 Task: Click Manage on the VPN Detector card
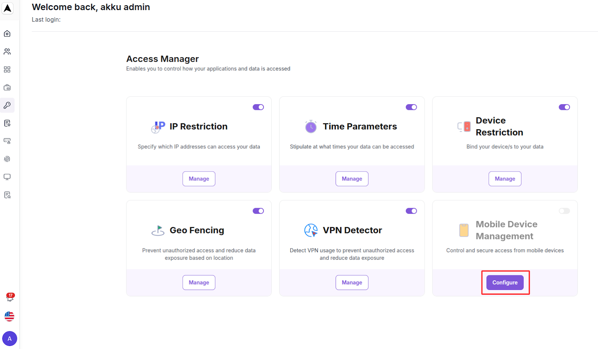(x=352, y=282)
